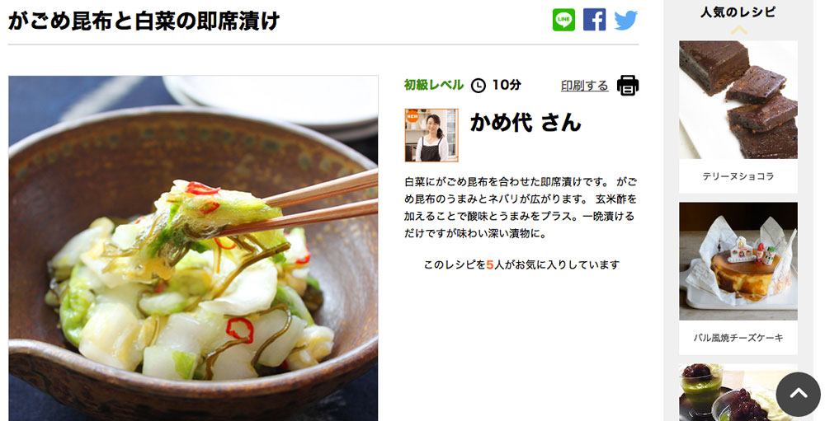Tweet recipe using Twitter bird icon

626,21
